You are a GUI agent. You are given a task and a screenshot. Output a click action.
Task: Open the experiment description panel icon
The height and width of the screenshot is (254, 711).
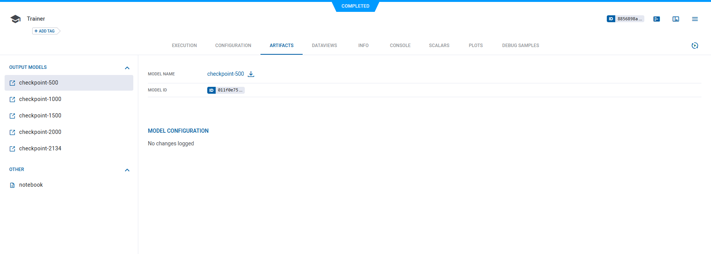[657, 19]
